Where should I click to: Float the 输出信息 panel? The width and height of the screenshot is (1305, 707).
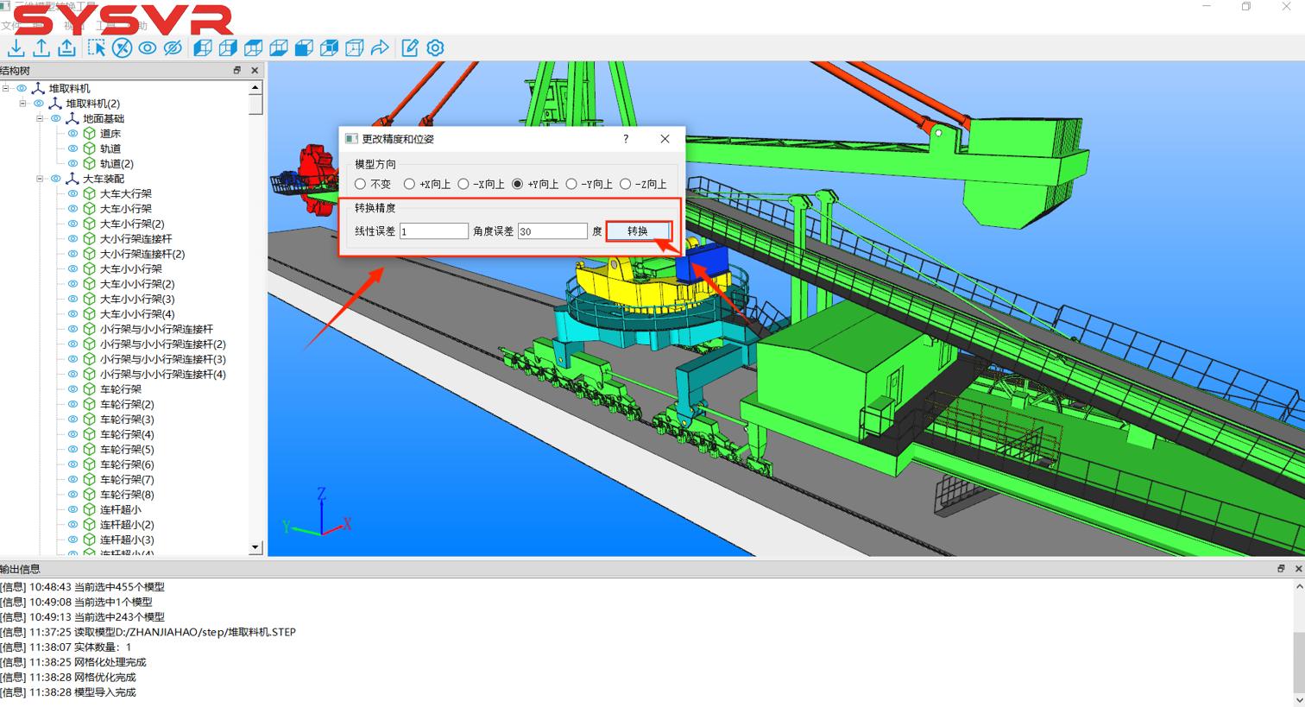pos(1281,569)
